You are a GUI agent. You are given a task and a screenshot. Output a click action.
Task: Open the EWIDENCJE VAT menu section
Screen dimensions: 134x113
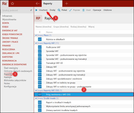[10, 31]
